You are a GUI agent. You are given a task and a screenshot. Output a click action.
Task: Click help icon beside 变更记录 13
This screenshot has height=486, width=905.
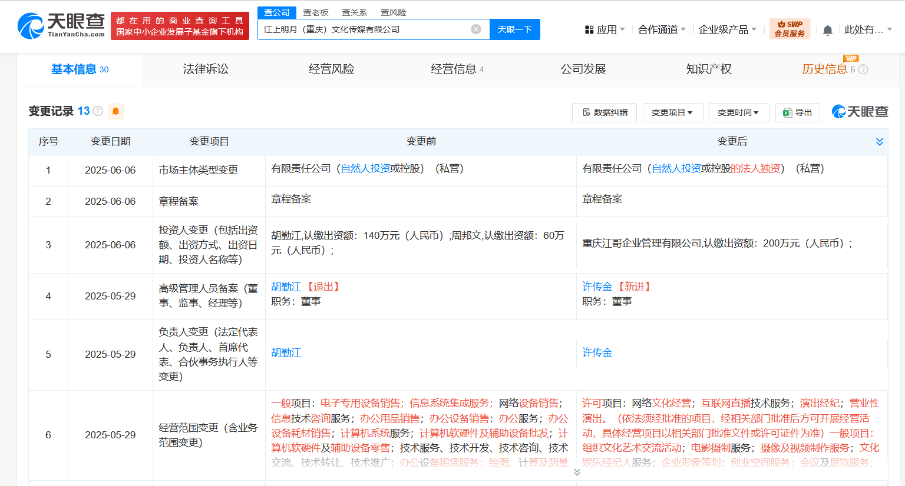[98, 111]
